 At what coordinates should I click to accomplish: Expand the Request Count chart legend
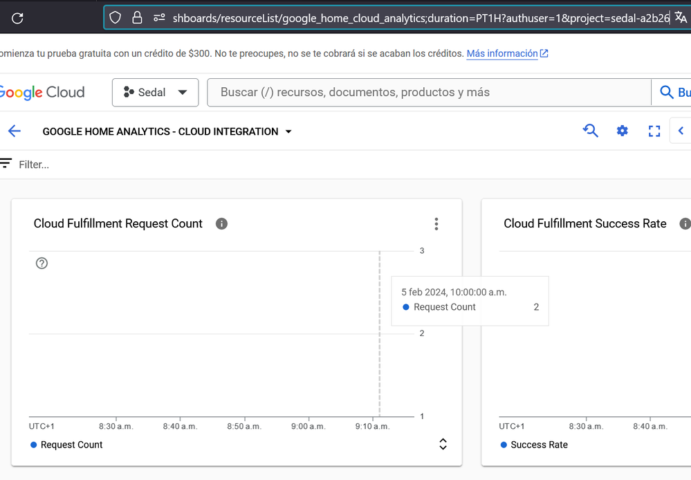pyautogui.click(x=443, y=445)
